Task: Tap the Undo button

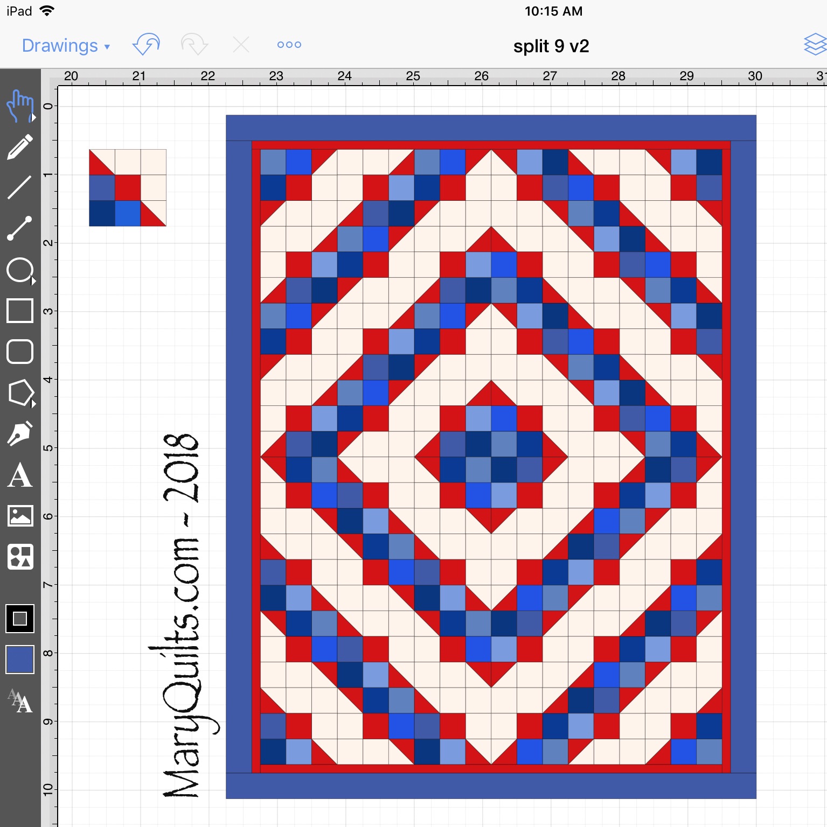Action: click(145, 44)
